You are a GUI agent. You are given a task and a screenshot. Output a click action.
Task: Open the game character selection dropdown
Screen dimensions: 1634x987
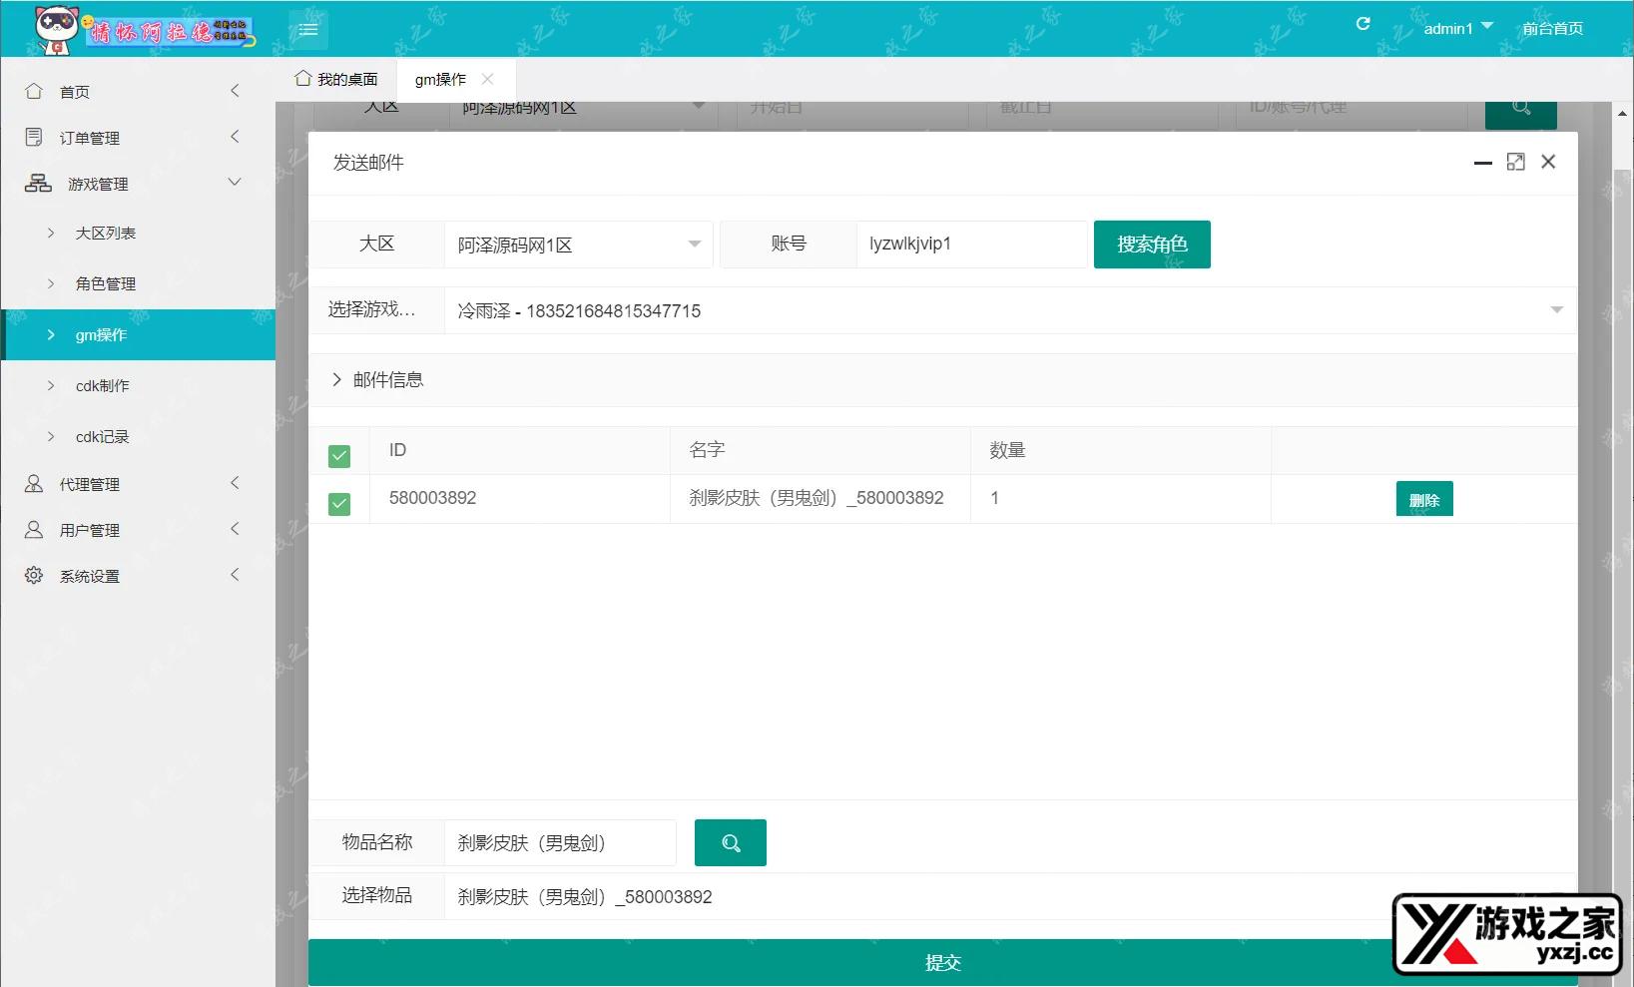coord(1010,310)
